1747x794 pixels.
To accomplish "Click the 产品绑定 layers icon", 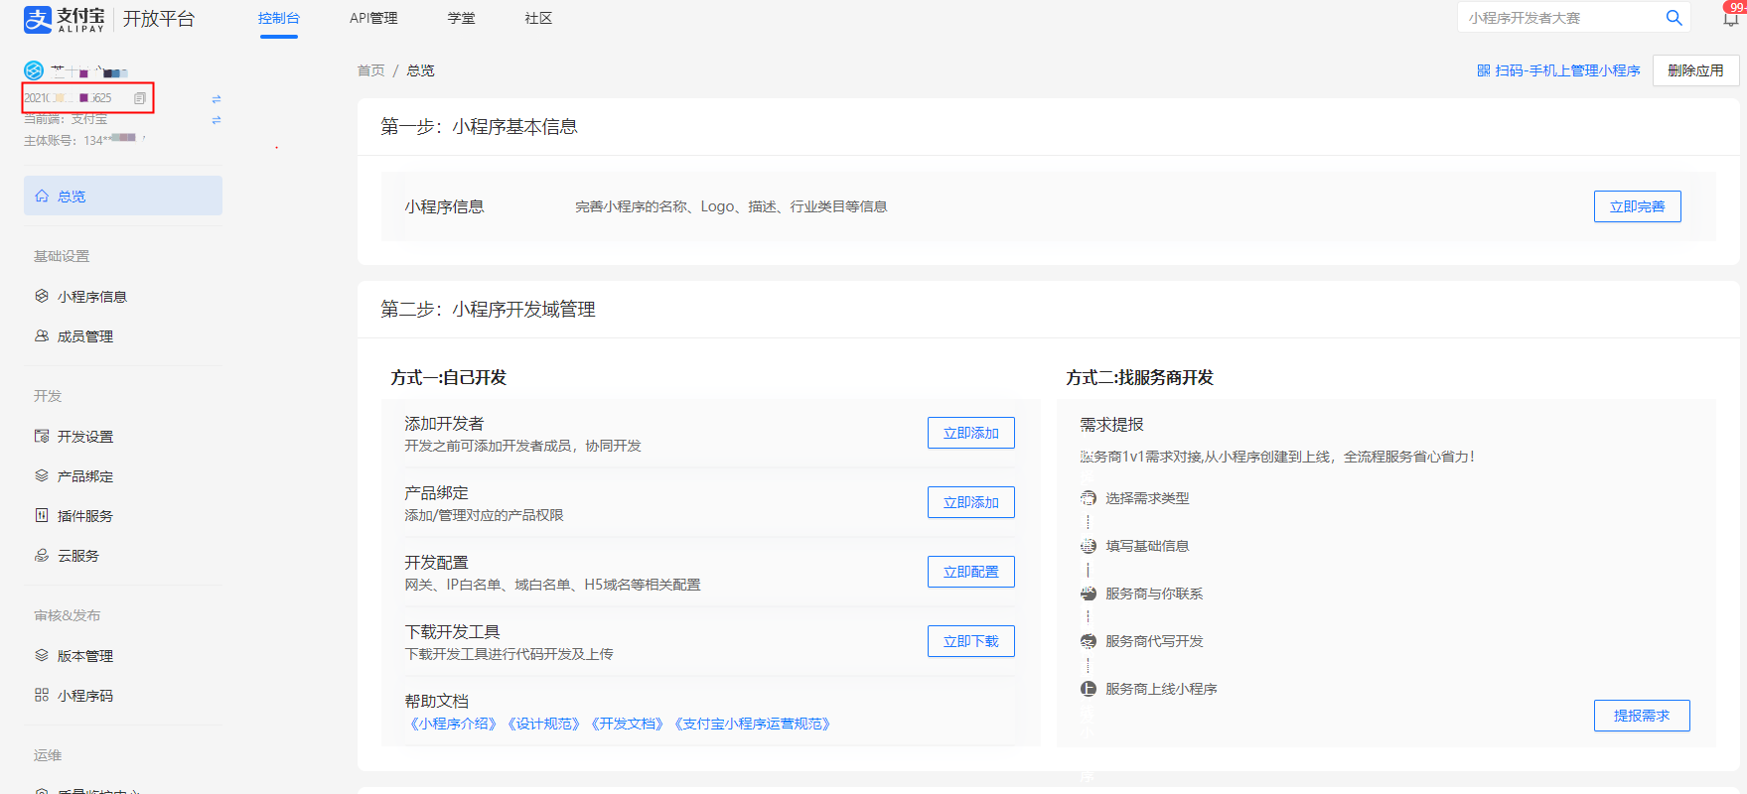I will click(x=42, y=475).
